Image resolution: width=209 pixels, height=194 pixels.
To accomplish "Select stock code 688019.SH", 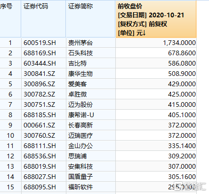I will 40,166.
